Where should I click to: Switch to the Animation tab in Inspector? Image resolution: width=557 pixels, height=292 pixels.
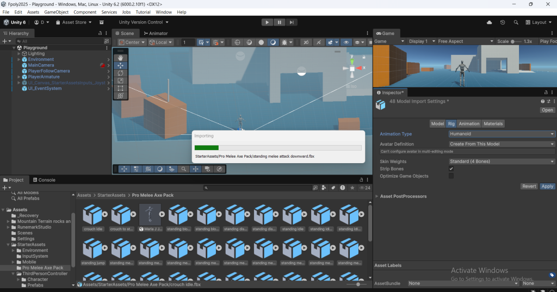469,123
